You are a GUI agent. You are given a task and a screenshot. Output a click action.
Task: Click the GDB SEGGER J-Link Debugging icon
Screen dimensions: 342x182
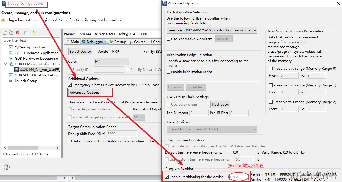(11, 75)
